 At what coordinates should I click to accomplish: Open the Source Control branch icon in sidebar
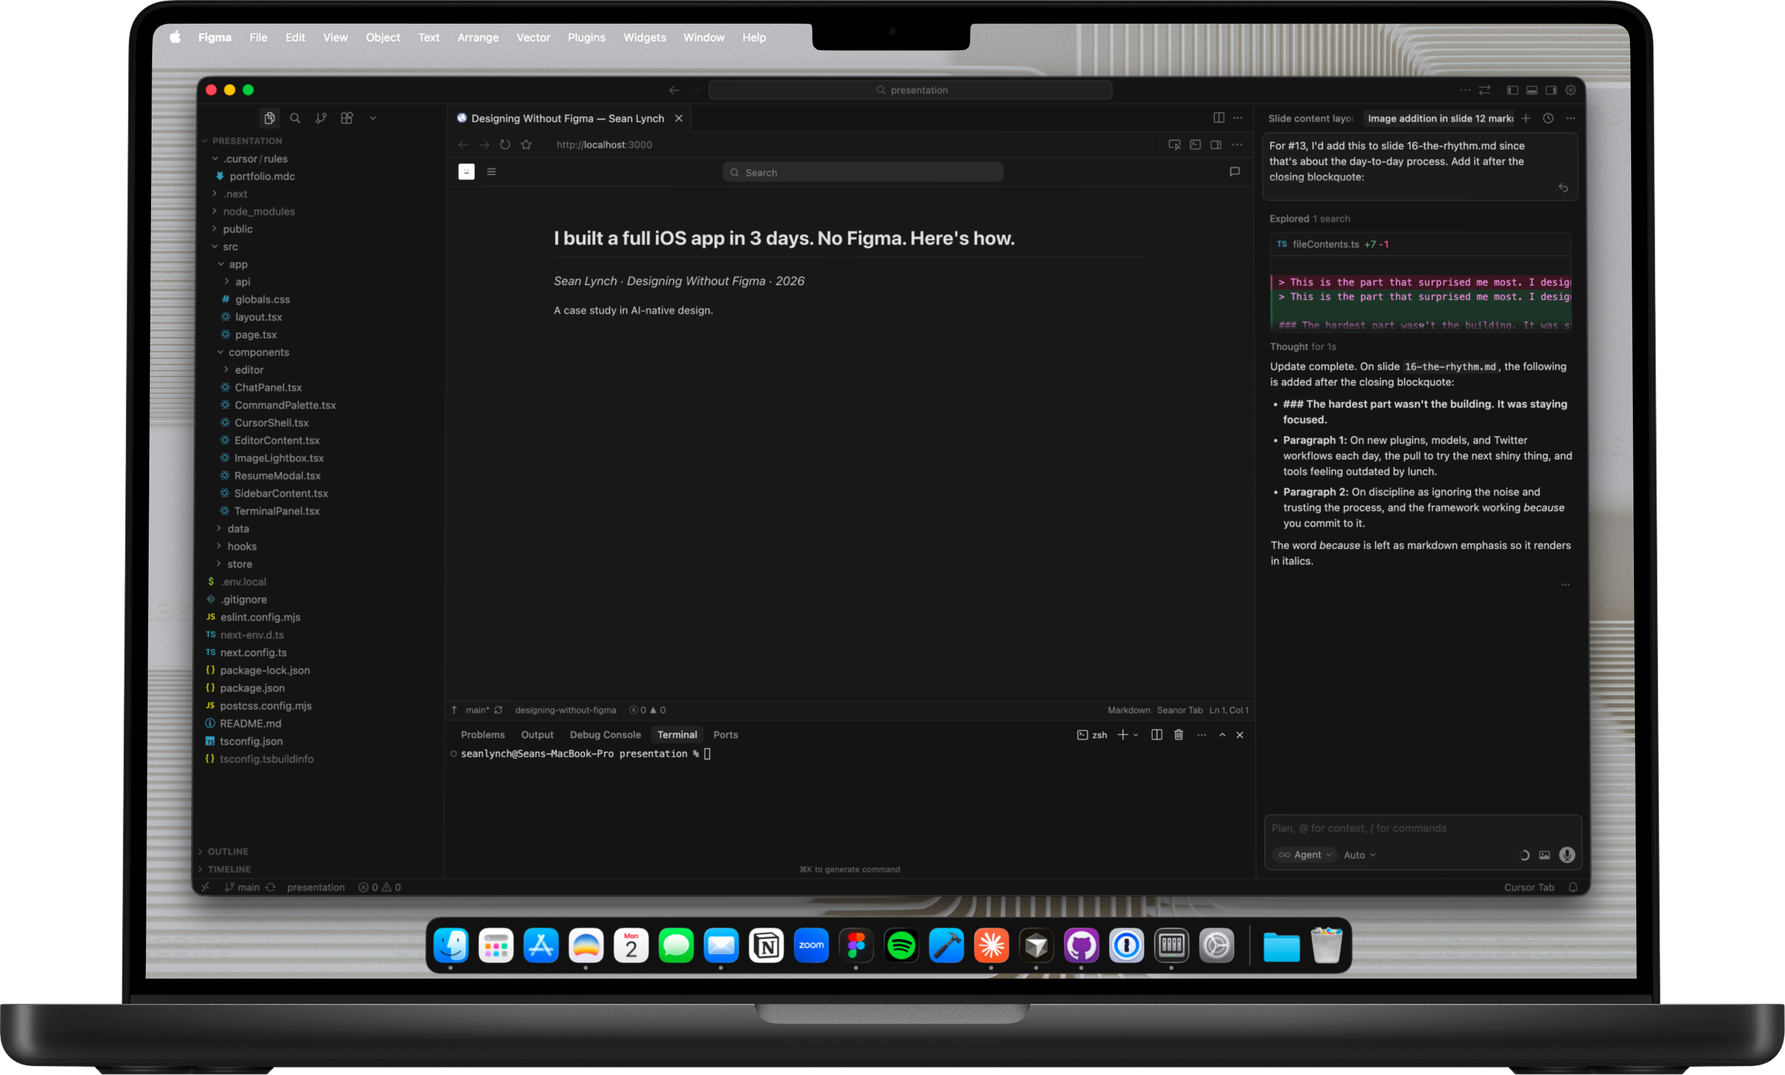pyautogui.click(x=321, y=118)
